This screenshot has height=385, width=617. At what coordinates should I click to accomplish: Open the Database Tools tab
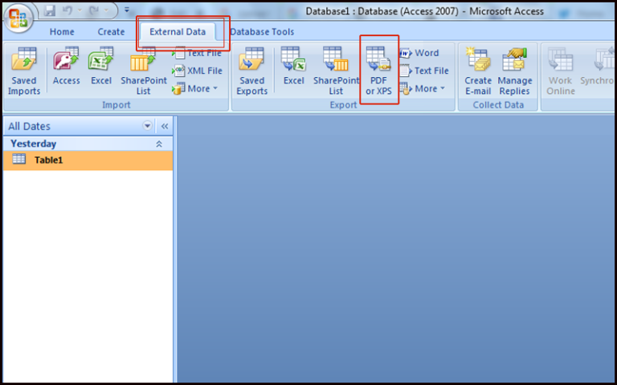tap(262, 32)
